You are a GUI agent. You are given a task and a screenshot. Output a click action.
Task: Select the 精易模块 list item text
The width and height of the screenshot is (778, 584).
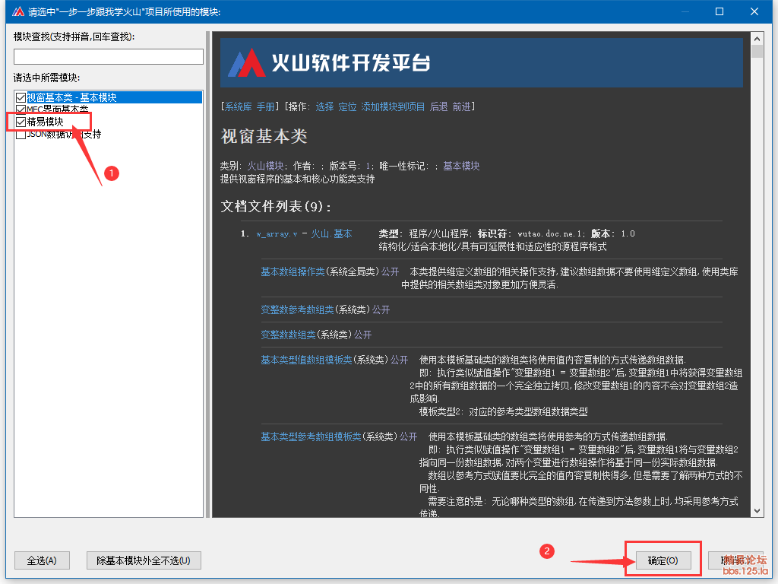[45, 122]
